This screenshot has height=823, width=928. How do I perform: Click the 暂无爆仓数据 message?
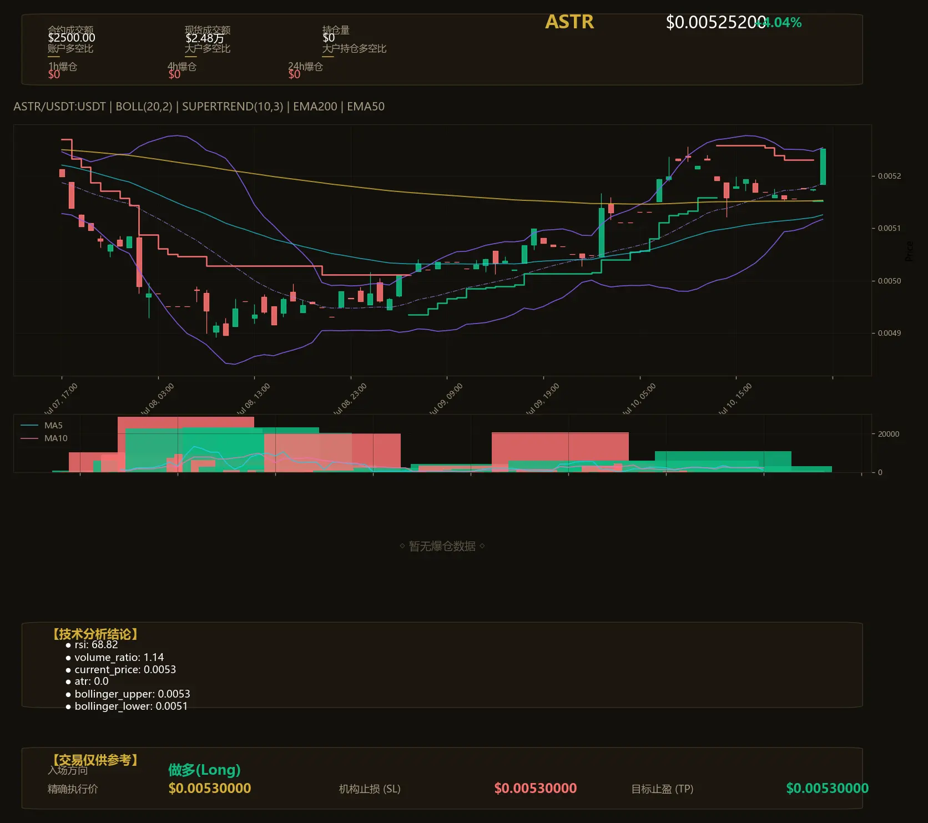click(x=442, y=546)
